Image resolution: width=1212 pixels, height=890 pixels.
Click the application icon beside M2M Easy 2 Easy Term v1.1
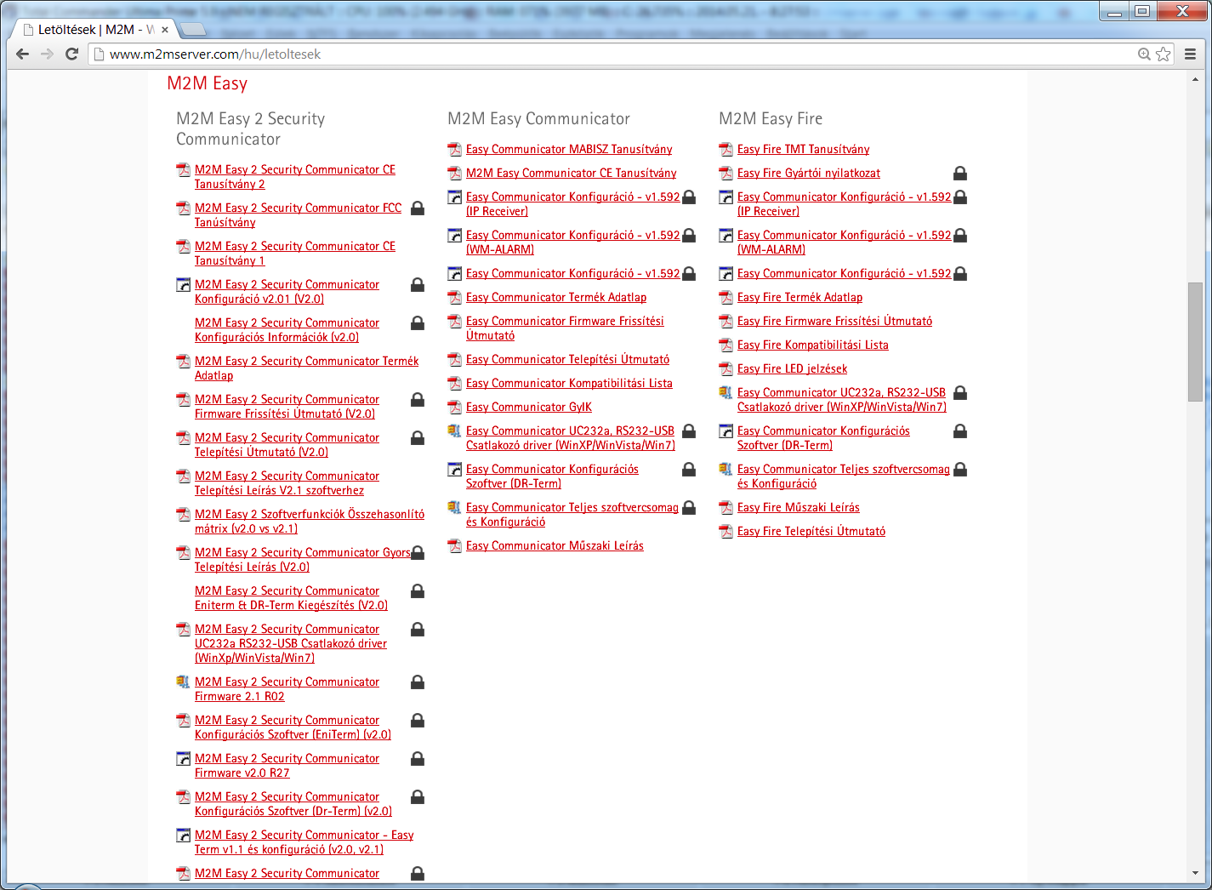[x=183, y=836]
